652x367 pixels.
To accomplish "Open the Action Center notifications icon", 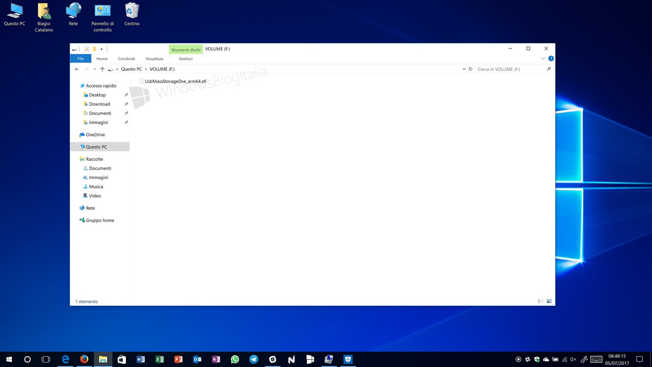I will (x=640, y=359).
